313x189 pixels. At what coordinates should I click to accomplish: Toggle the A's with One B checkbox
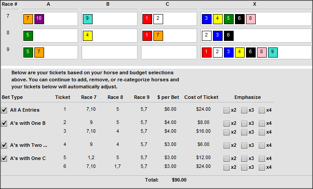[x=4, y=123]
